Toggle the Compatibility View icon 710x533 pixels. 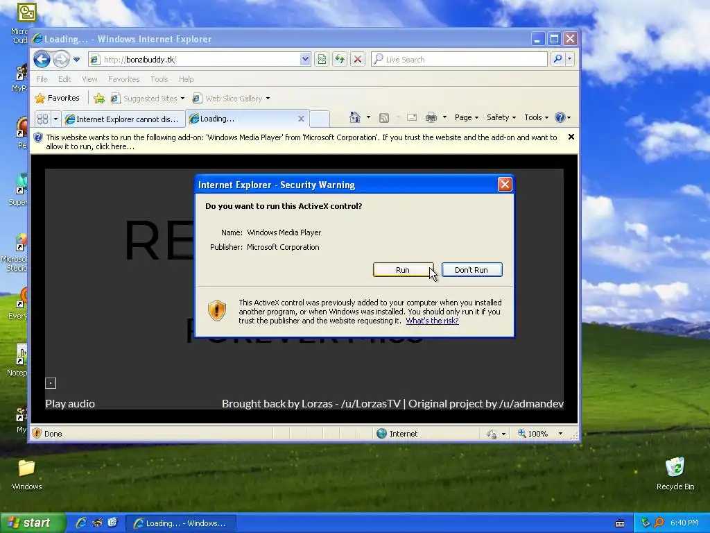coord(322,60)
